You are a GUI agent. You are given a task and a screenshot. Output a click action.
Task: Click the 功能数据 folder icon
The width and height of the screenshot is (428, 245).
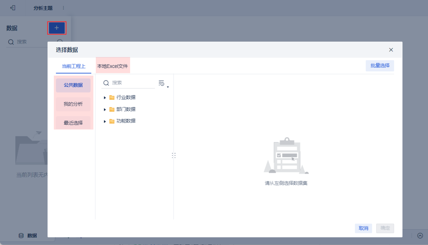(x=112, y=121)
